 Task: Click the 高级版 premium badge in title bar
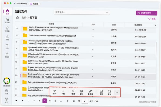pyautogui.click(x=34, y=4)
